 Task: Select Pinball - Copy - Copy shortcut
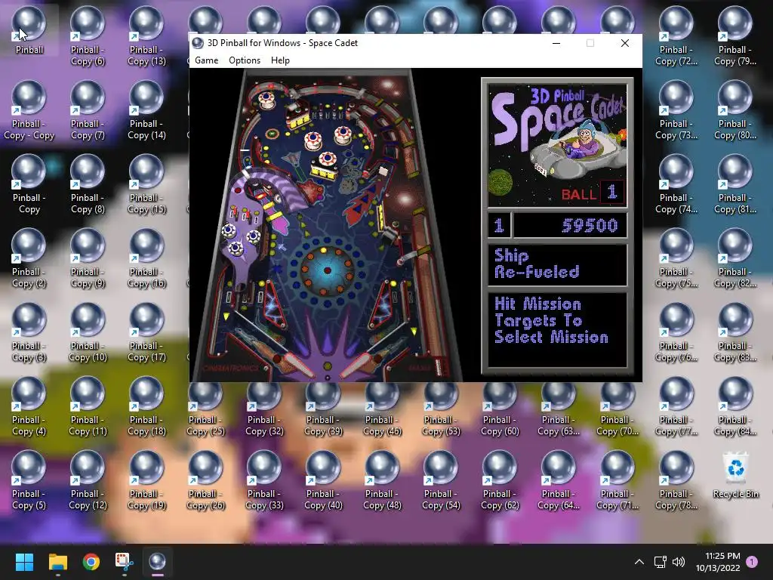click(29, 110)
